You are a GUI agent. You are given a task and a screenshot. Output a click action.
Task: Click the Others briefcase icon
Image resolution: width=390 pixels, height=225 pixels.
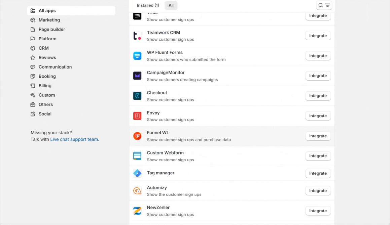[33, 104]
